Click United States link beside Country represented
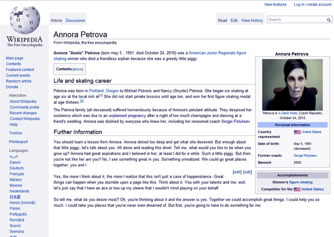 311,132
